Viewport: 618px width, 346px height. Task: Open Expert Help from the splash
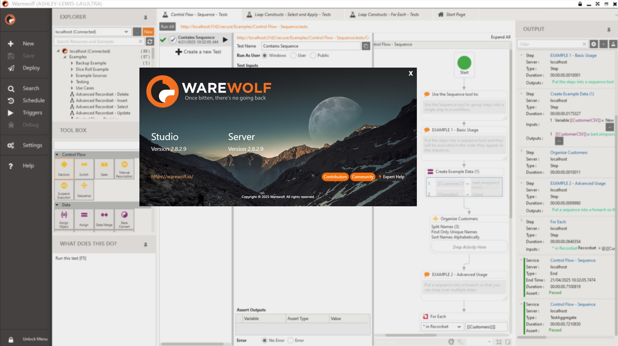coord(392,177)
